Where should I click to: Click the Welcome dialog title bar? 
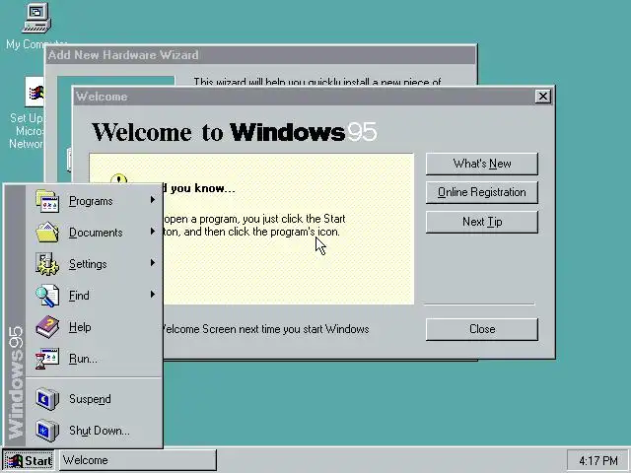coord(304,97)
